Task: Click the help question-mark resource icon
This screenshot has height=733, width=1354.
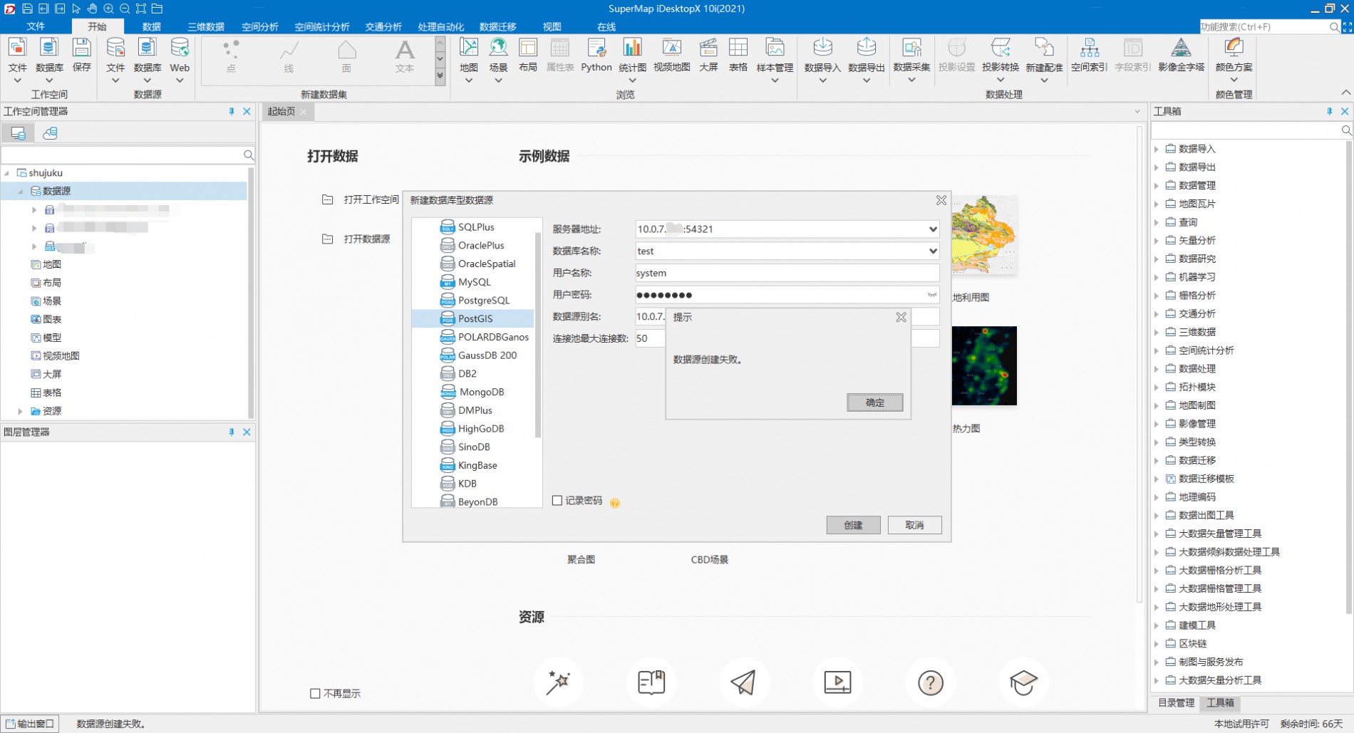Action: pyautogui.click(x=930, y=682)
